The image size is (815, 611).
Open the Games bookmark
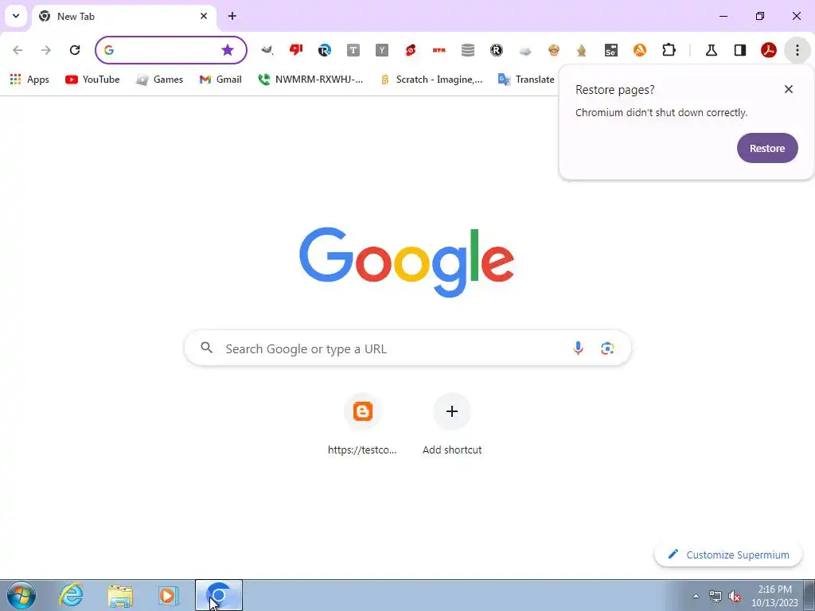tap(159, 80)
